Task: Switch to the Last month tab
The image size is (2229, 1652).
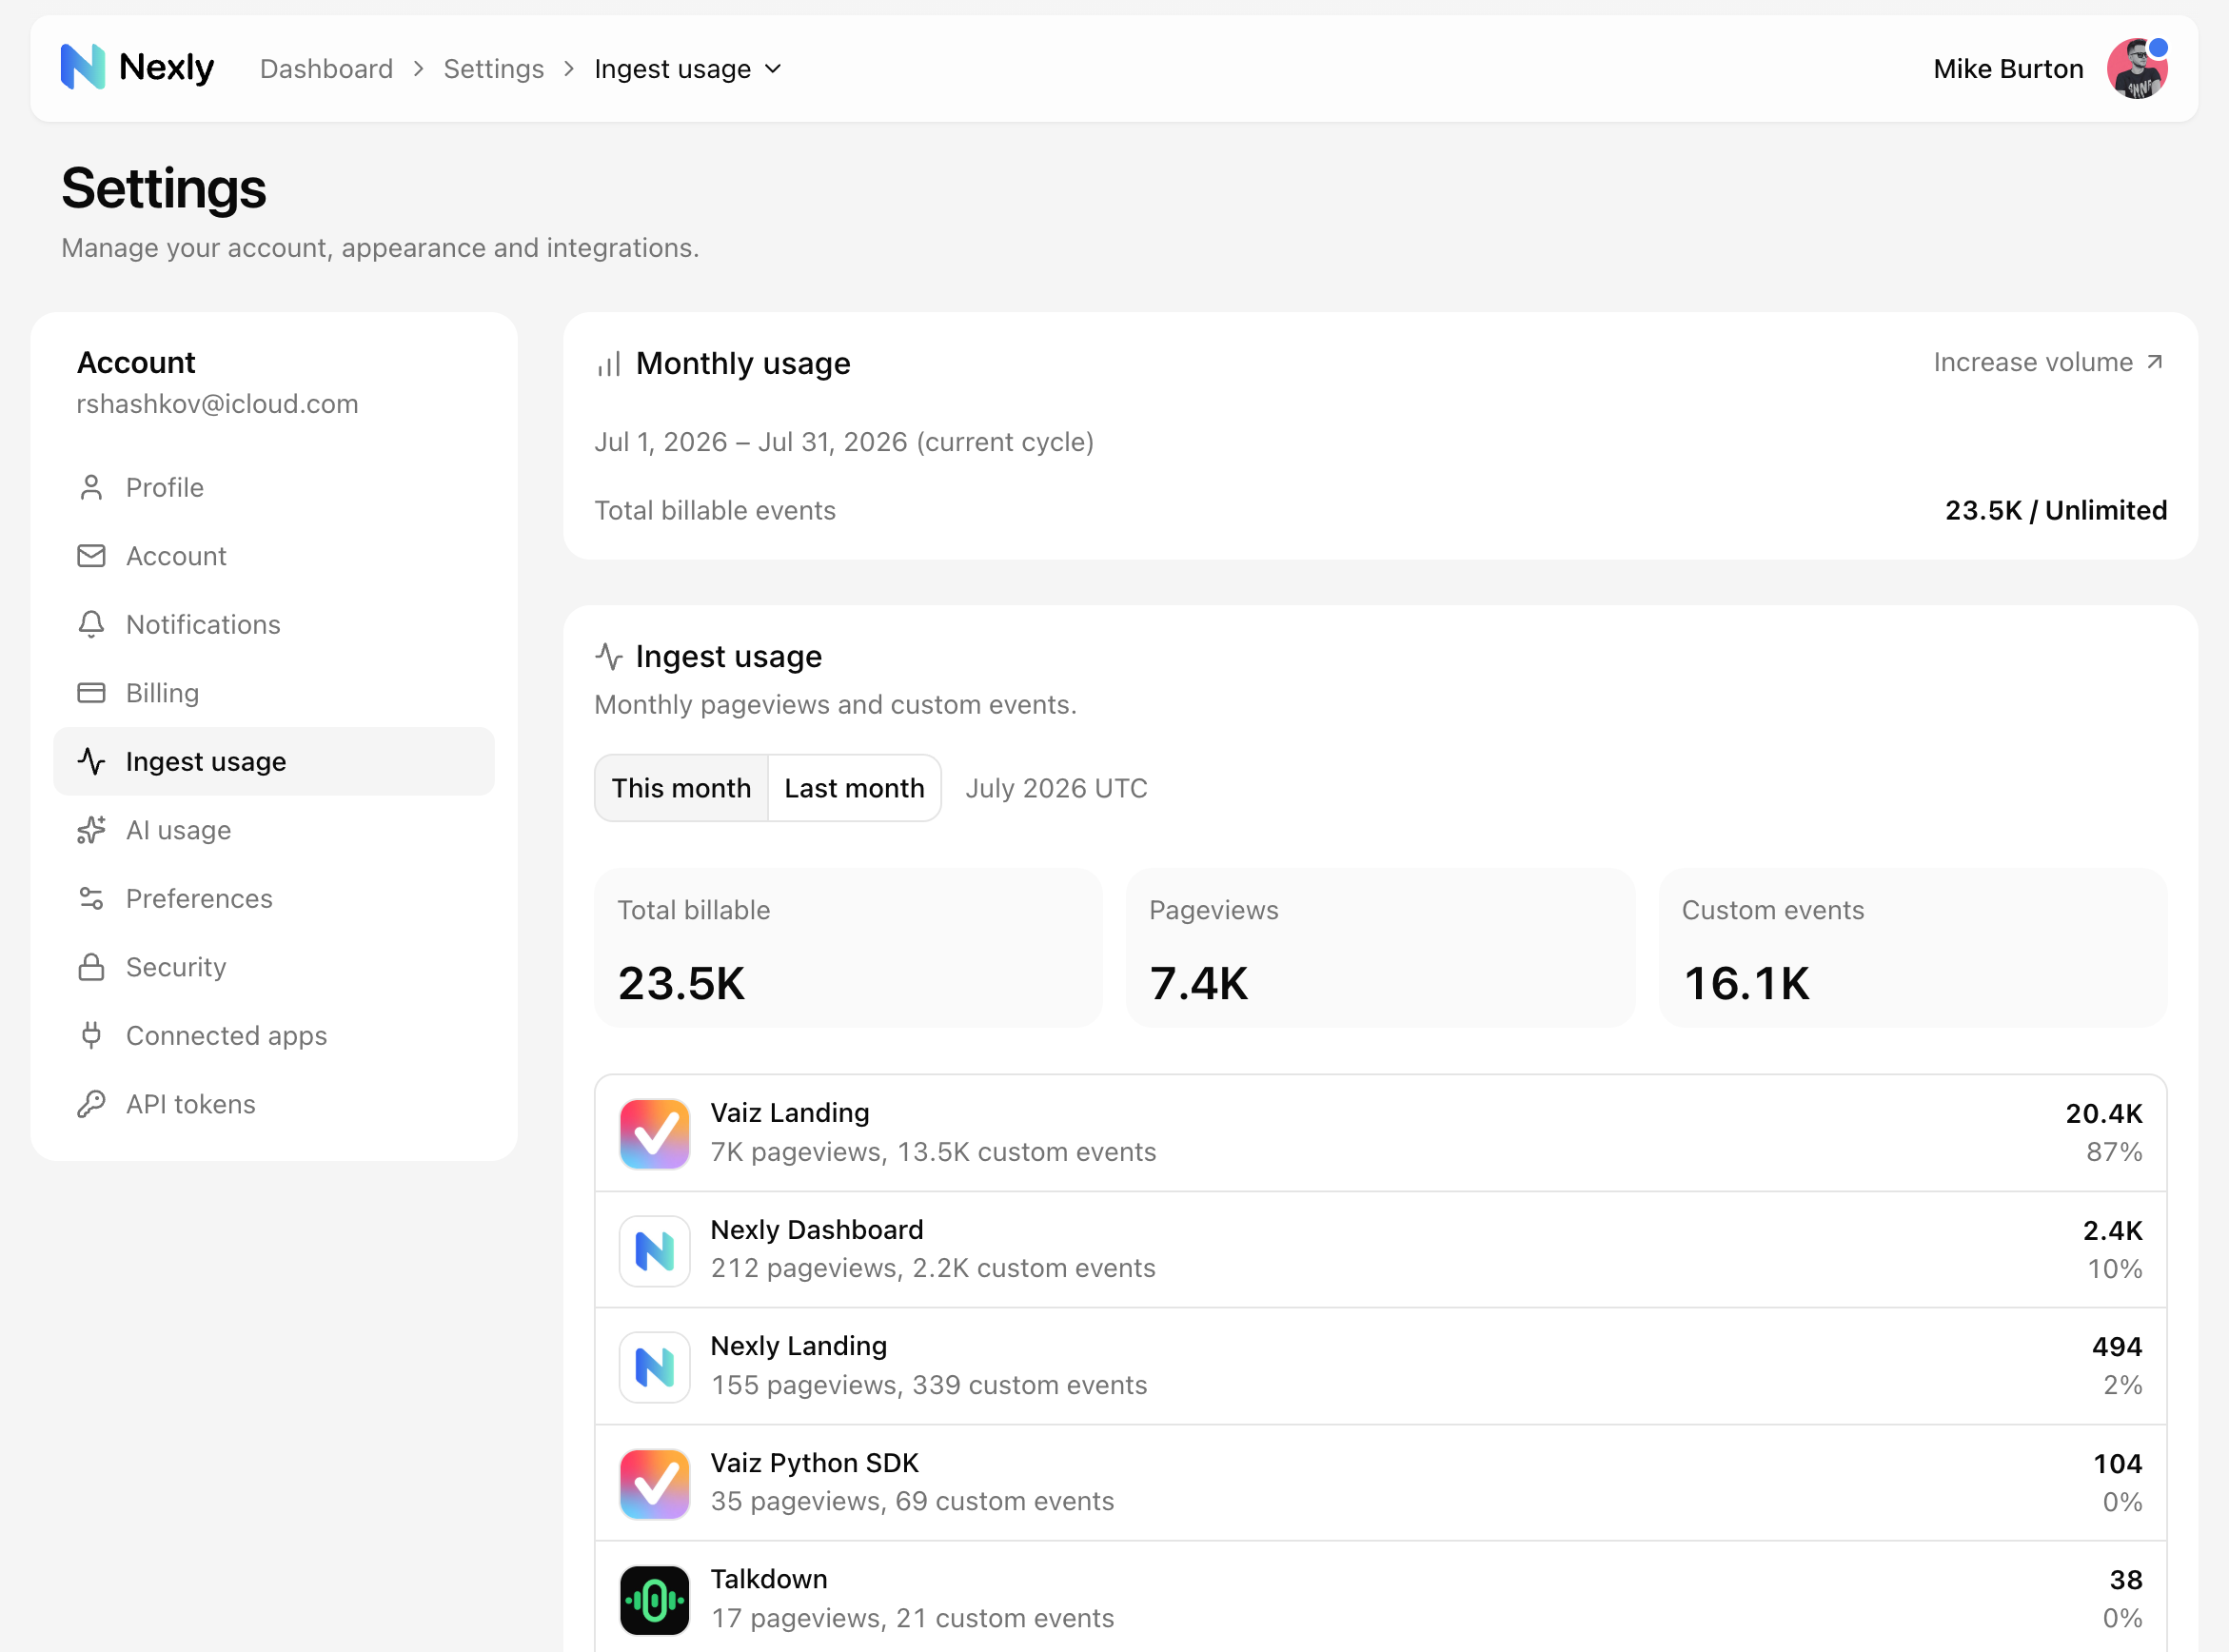Action: tap(854, 788)
